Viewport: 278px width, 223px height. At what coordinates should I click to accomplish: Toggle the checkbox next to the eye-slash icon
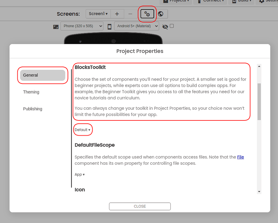(172, 26)
